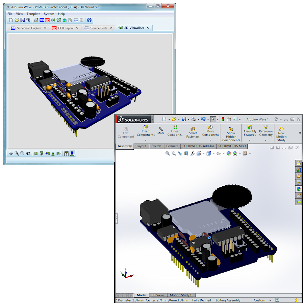
Task: Expand the Insert Components dropdown arrow
Action: click(x=146, y=140)
